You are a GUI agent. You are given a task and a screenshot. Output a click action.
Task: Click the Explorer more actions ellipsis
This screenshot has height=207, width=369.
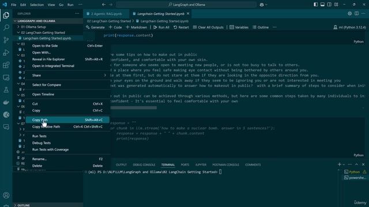(77, 14)
